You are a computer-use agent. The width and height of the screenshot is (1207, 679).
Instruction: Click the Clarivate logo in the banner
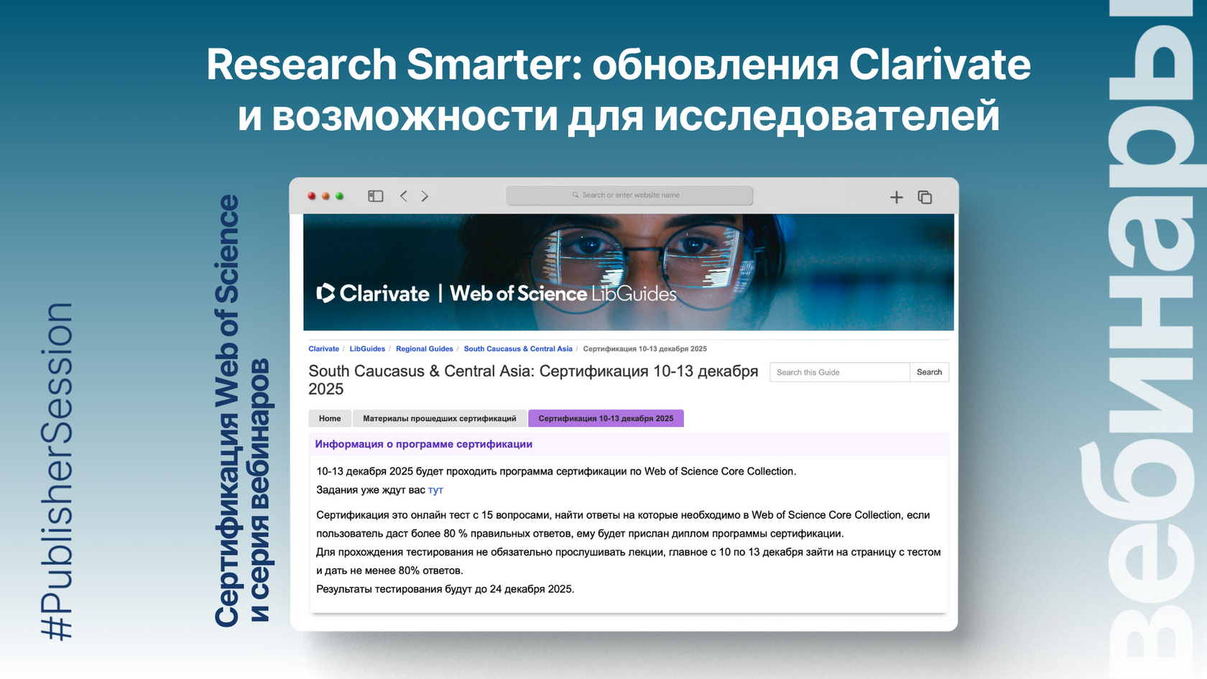tap(373, 293)
